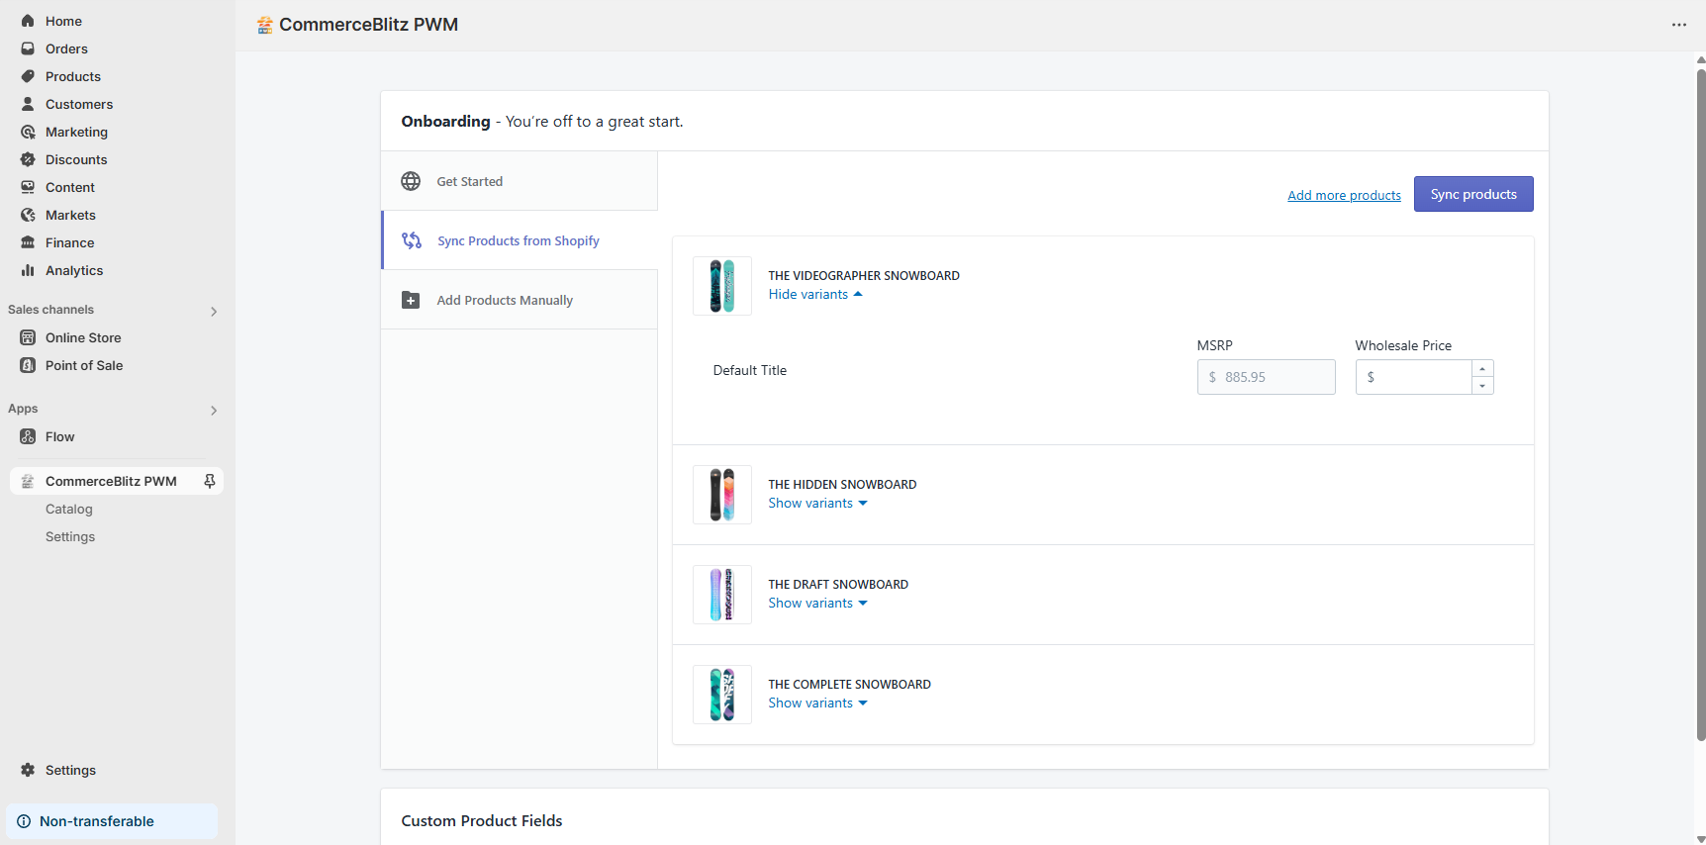The image size is (1706, 845).
Task: Click the 'Custom Product Fields' heading
Action: click(x=482, y=821)
